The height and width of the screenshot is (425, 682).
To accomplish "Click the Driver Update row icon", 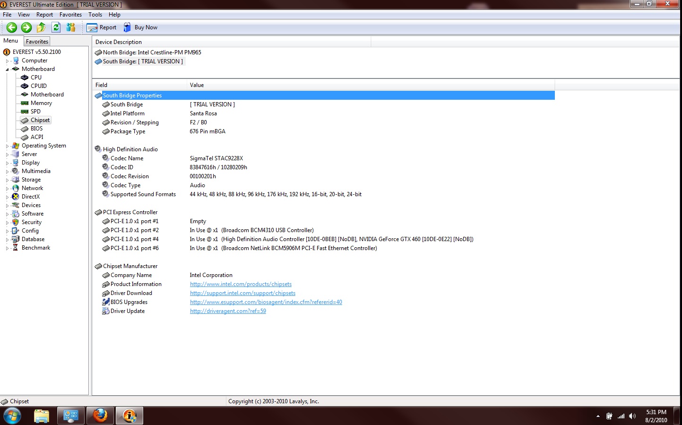I will (x=106, y=311).
